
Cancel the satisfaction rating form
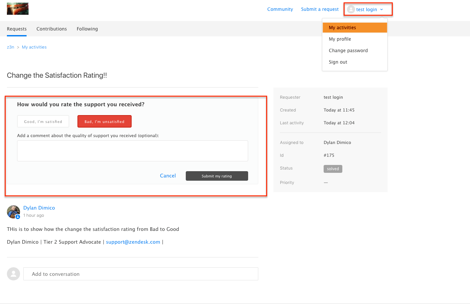168,176
